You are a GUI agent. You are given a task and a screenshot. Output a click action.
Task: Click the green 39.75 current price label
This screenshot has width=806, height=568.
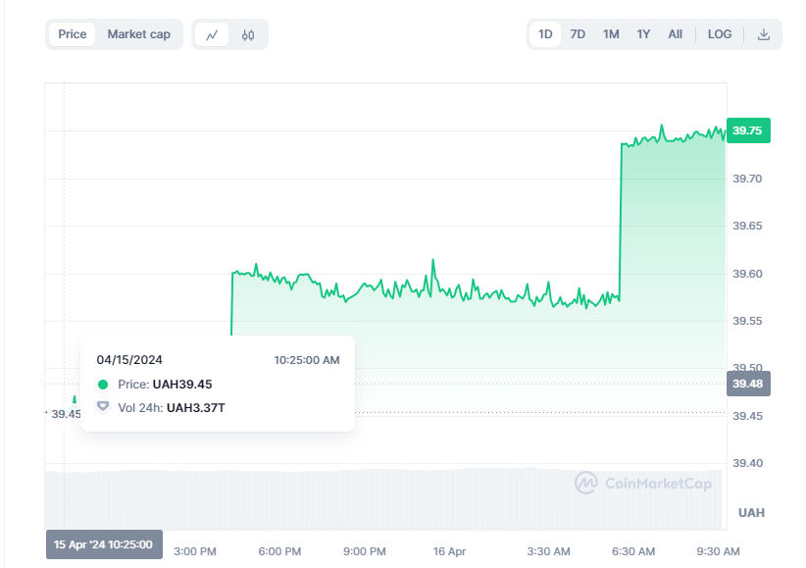pos(748,130)
